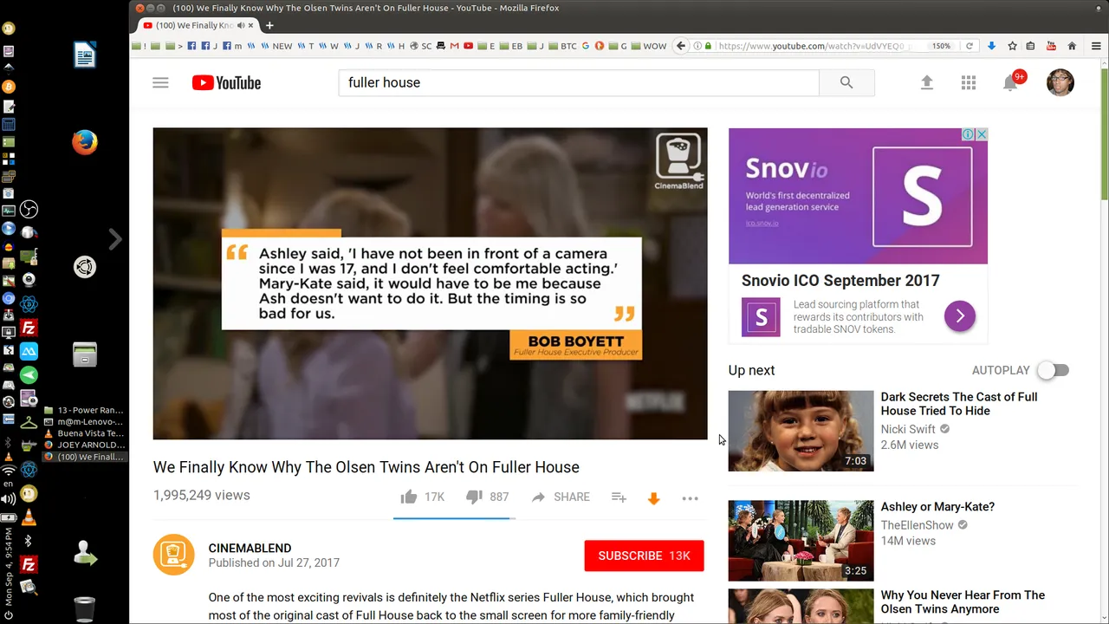Mute the tab using the speaker icon

241,25
